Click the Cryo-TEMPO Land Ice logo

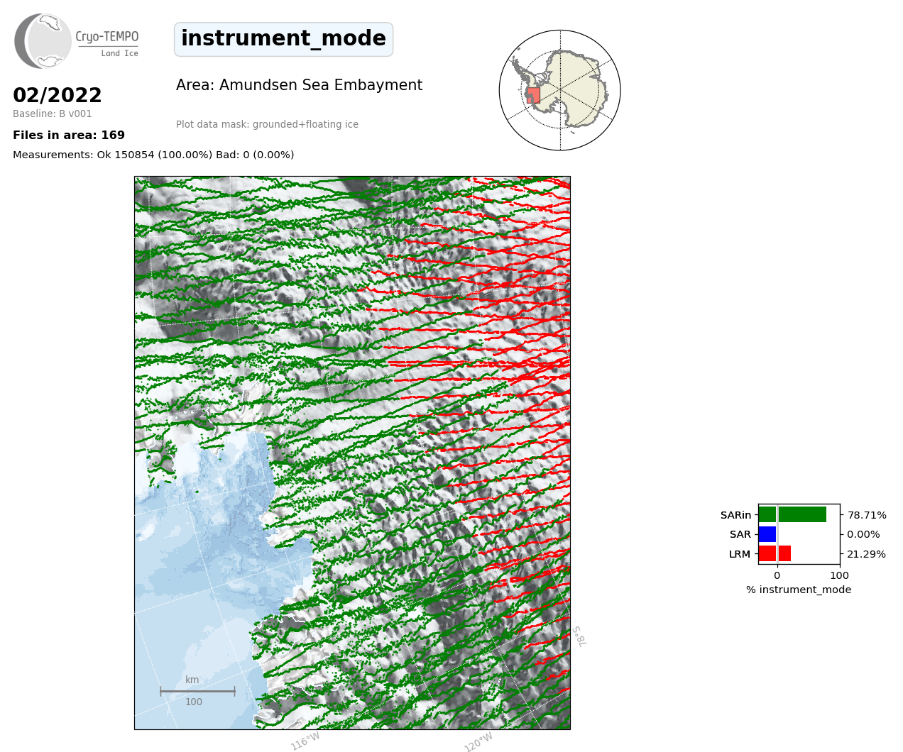click(77, 41)
